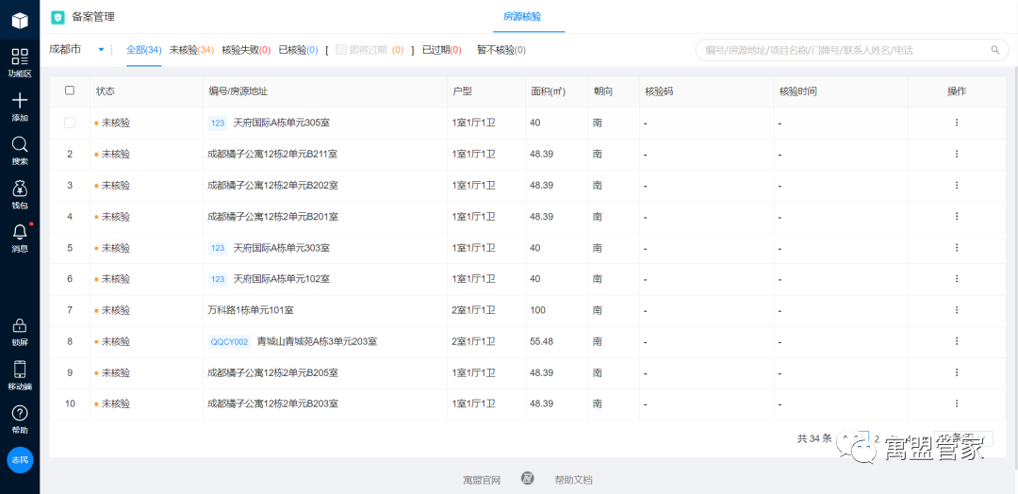The height and width of the screenshot is (494, 1018).
Task: Click 未核验 status in row 7
Action: tap(116, 310)
